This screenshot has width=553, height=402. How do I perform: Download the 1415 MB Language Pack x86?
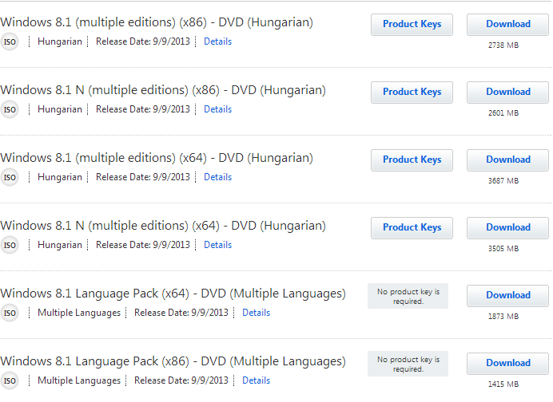click(x=508, y=364)
